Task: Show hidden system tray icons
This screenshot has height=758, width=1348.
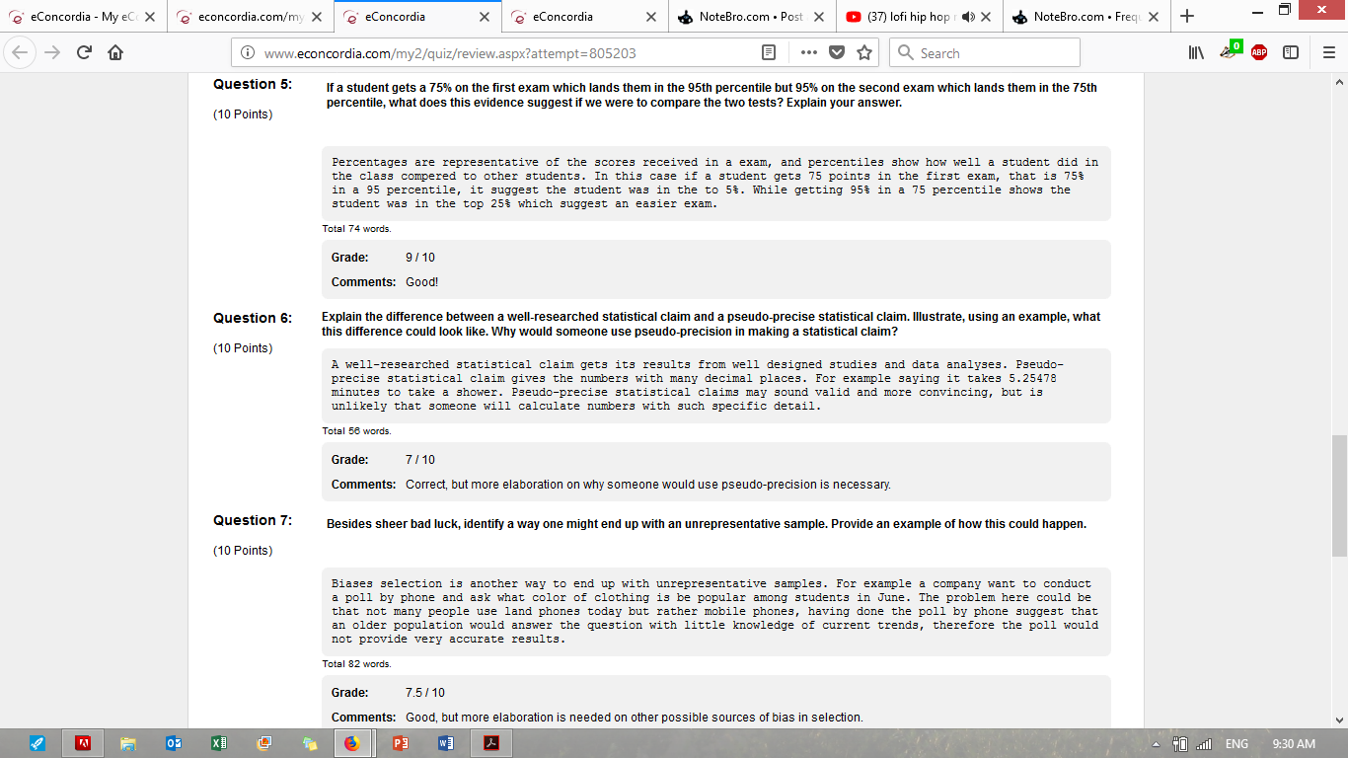Action: 1157,743
